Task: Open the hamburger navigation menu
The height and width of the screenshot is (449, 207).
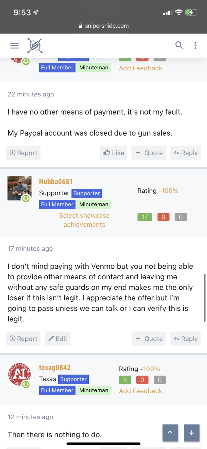Action: (14, 46)
